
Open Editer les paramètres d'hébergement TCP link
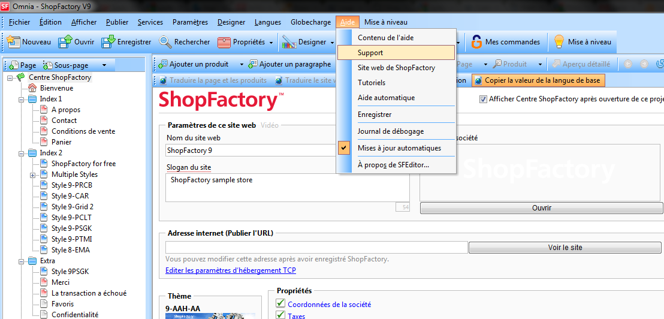pyautogui.click(x=231, y=270)
